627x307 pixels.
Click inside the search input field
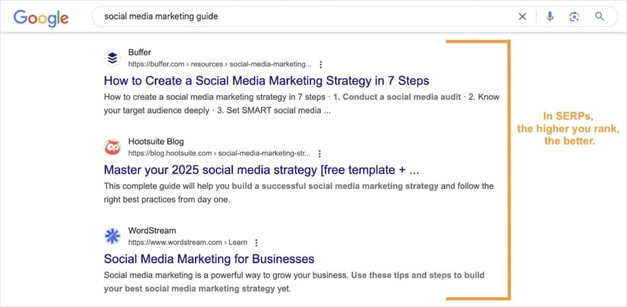tap(306, 17)
